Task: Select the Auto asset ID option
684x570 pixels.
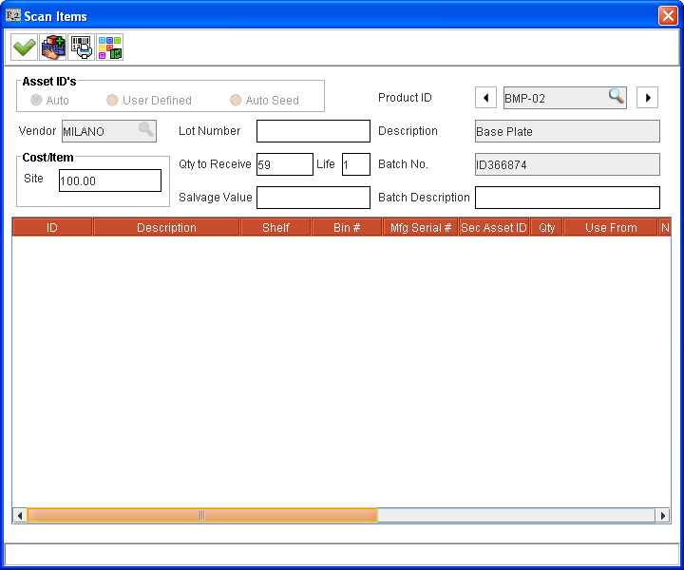Action: click(x=37, y=100)
